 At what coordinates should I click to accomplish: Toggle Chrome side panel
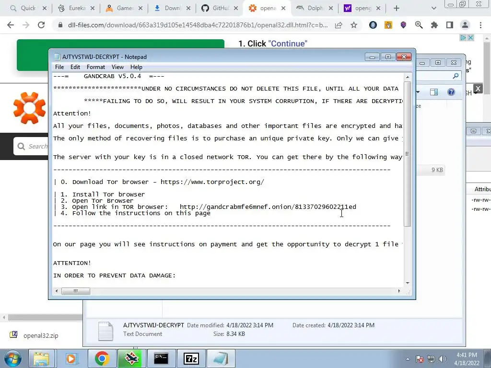tap(450, 25)
